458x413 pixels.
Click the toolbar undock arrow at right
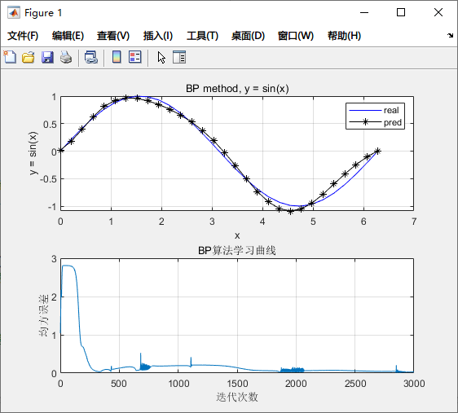tap(450, 36)
